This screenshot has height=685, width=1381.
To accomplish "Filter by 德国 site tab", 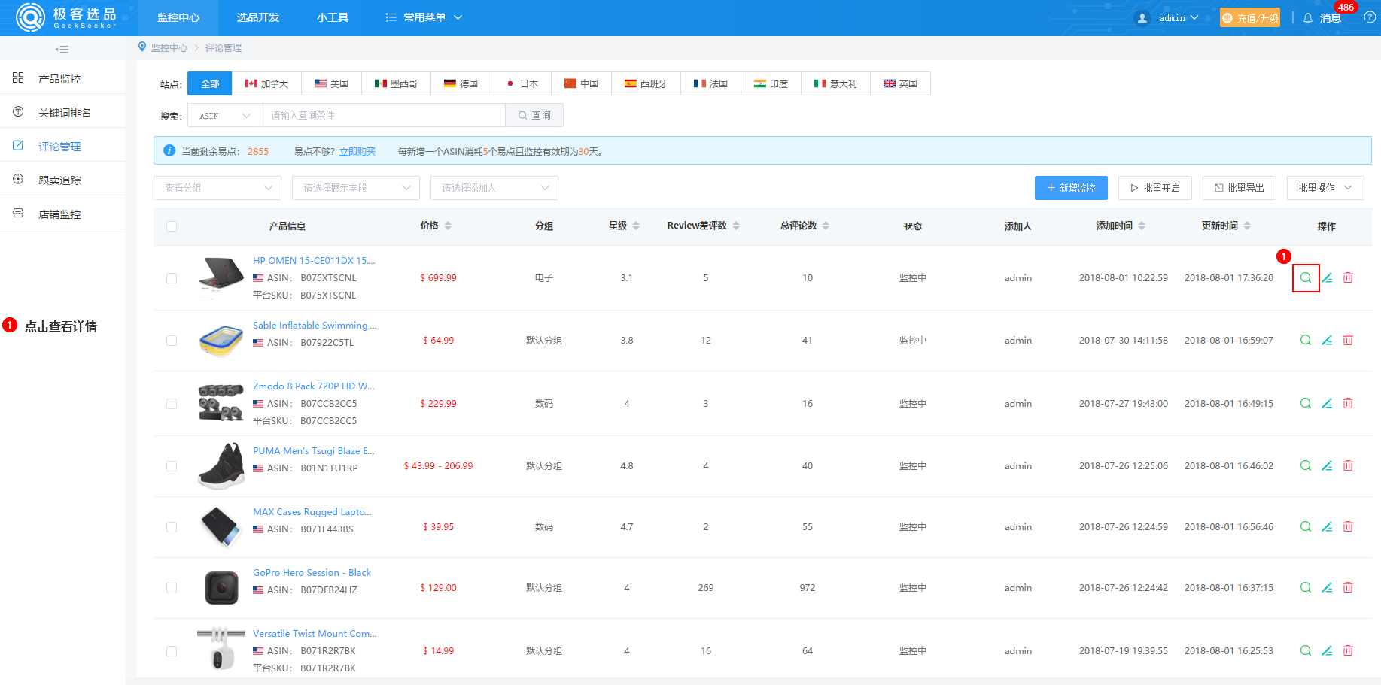I will (461, 83).
